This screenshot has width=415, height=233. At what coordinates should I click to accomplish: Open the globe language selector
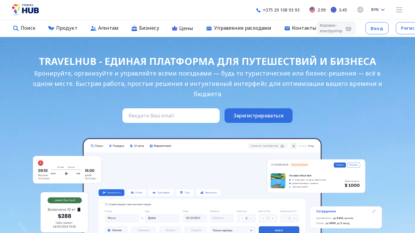pos(360,10)
